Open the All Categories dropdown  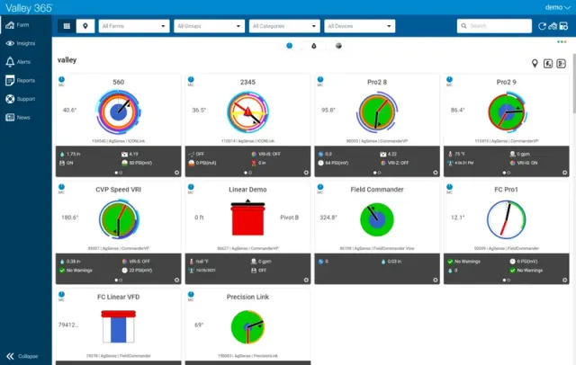pos(283,26)
